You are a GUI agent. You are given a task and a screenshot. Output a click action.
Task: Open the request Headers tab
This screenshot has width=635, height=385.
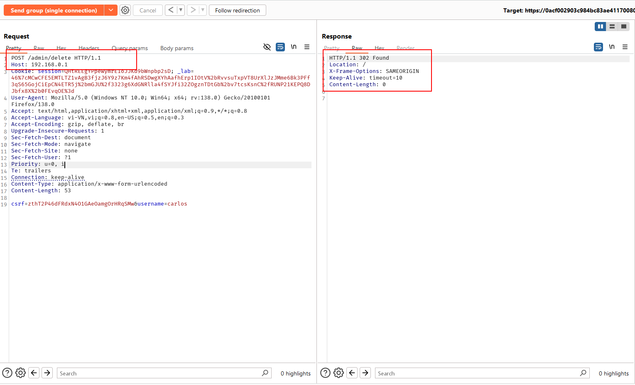click(x=89, y=48)
